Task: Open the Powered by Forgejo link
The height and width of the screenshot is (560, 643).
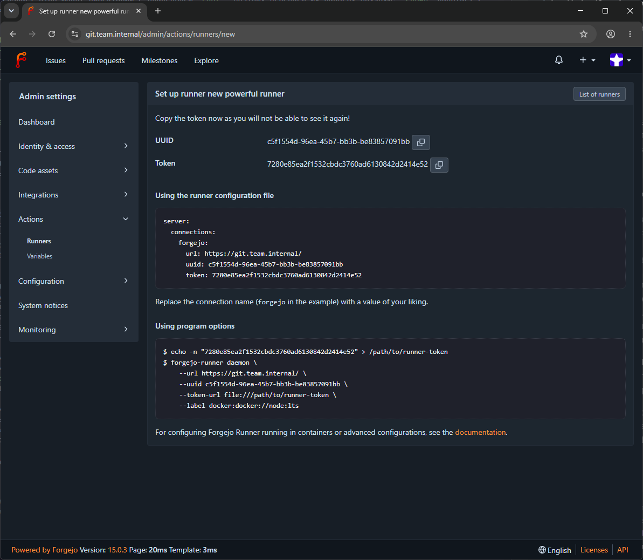Action: click(x=44, y=550)
